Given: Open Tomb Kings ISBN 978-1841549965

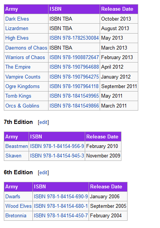Looking at the screenshot, I should (x=74, y=96).
